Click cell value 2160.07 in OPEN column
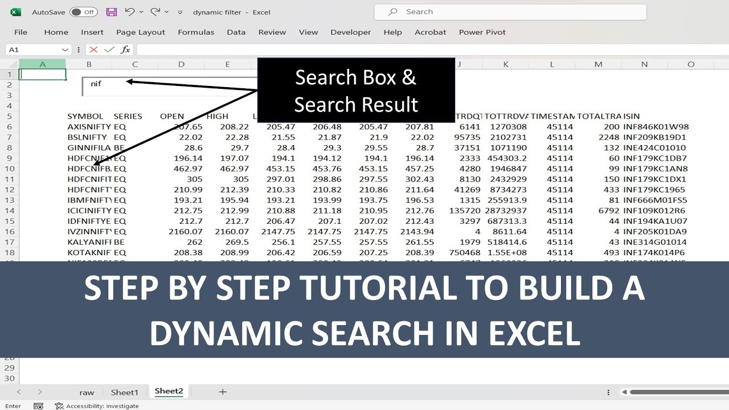The height and width of the screenshot is (410, 729). click(186, 232)
